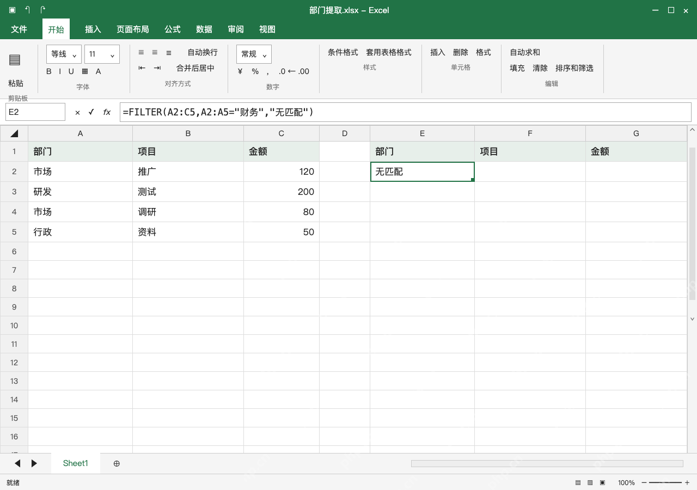Viewport: 697px width, 490px height.
Task: Toggle bold formatting
Action: (49, 71)
